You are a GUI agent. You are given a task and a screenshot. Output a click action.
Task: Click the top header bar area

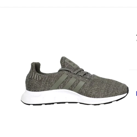coord(68,4)
